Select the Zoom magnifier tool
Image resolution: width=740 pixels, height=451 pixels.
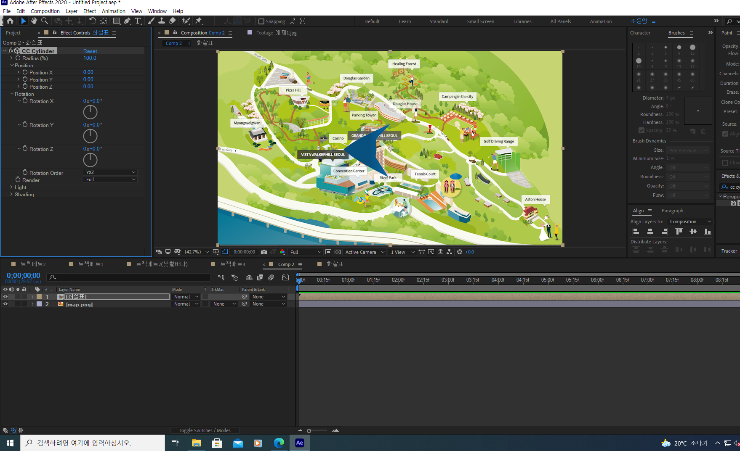pyautogui.click(x=45, y=21)
